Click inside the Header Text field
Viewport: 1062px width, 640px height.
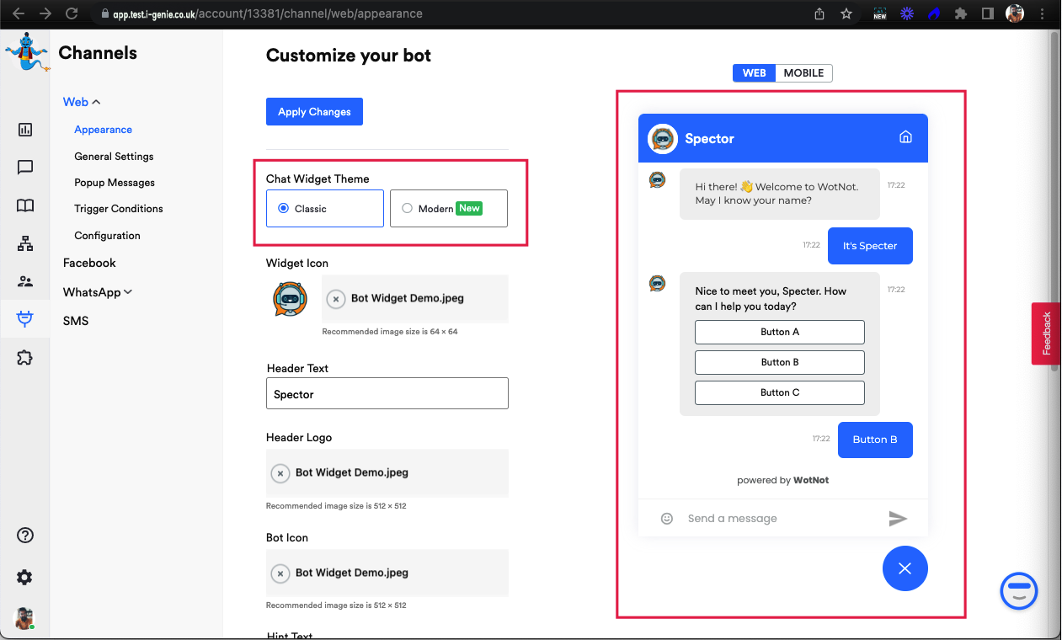(x=387, y=393)
